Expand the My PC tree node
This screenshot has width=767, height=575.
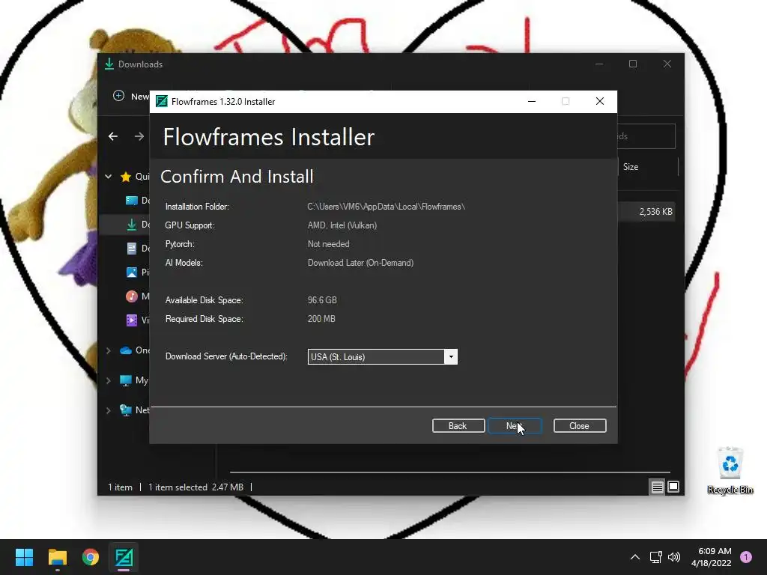pyautogui.click(x=108, y=380)
